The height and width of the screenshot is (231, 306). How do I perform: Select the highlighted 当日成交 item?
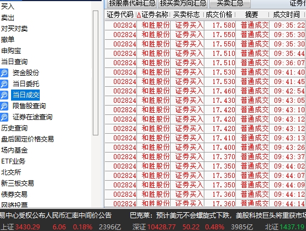pos(25,95)
